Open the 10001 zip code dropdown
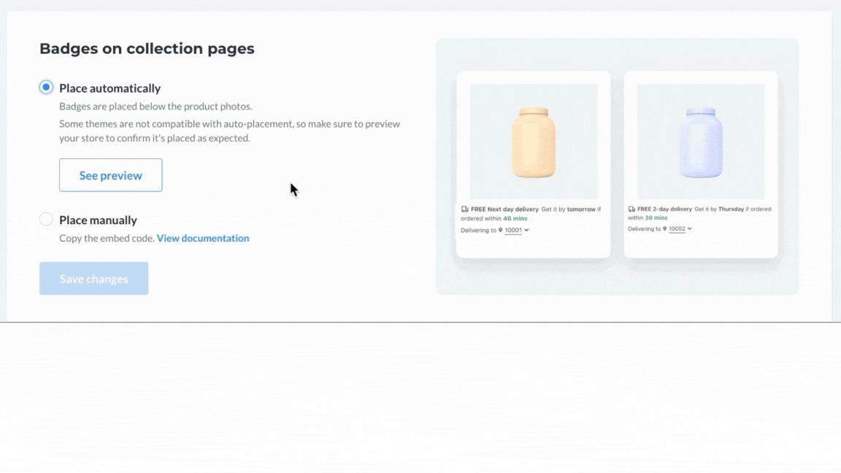The height and width of the screenshot is (473, 841). pos(517,230)
